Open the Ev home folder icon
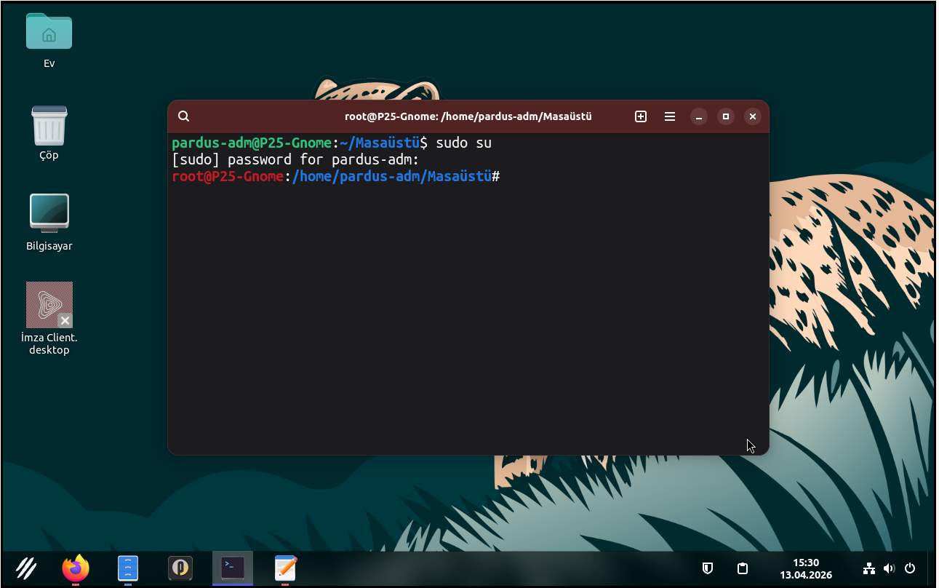 pos(49,40)
